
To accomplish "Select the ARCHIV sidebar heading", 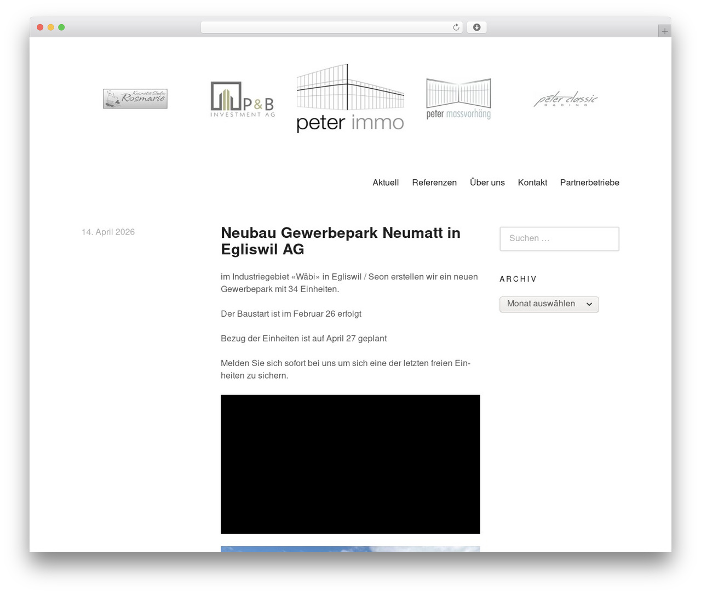I will pyautogui.click(x=518, y=279).
